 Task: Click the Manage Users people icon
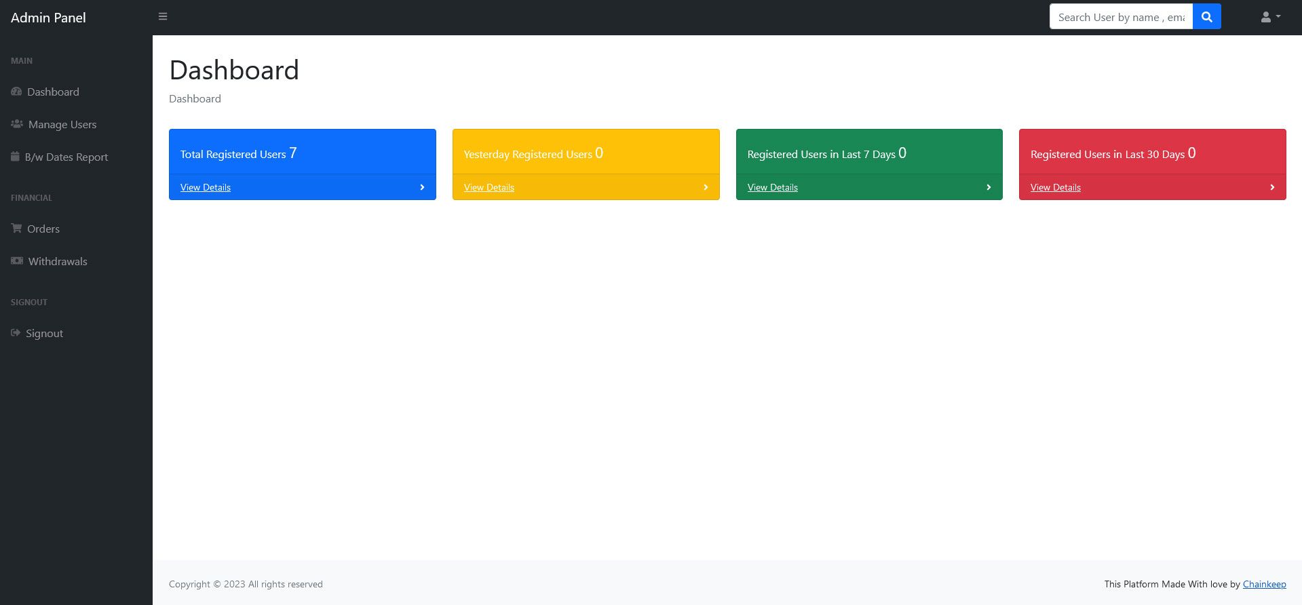(17, 124)
